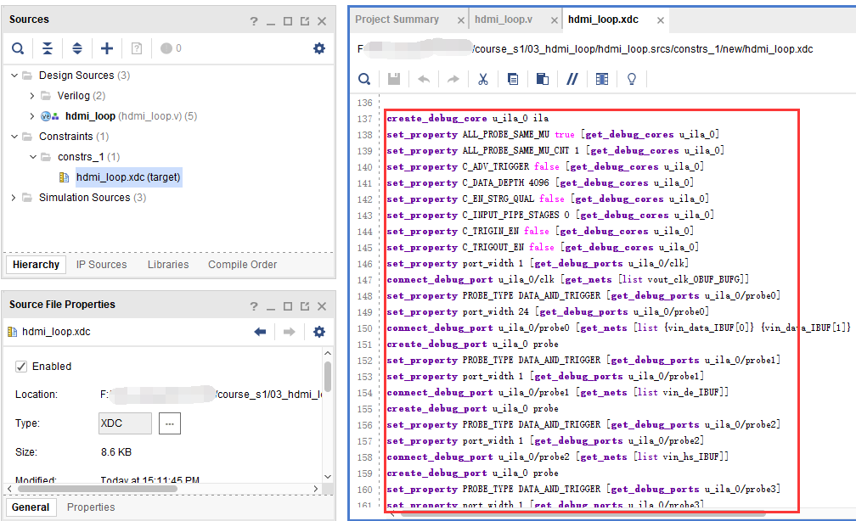Open search in the Sources panel
The image size is (856, 521).
(18, 48)
